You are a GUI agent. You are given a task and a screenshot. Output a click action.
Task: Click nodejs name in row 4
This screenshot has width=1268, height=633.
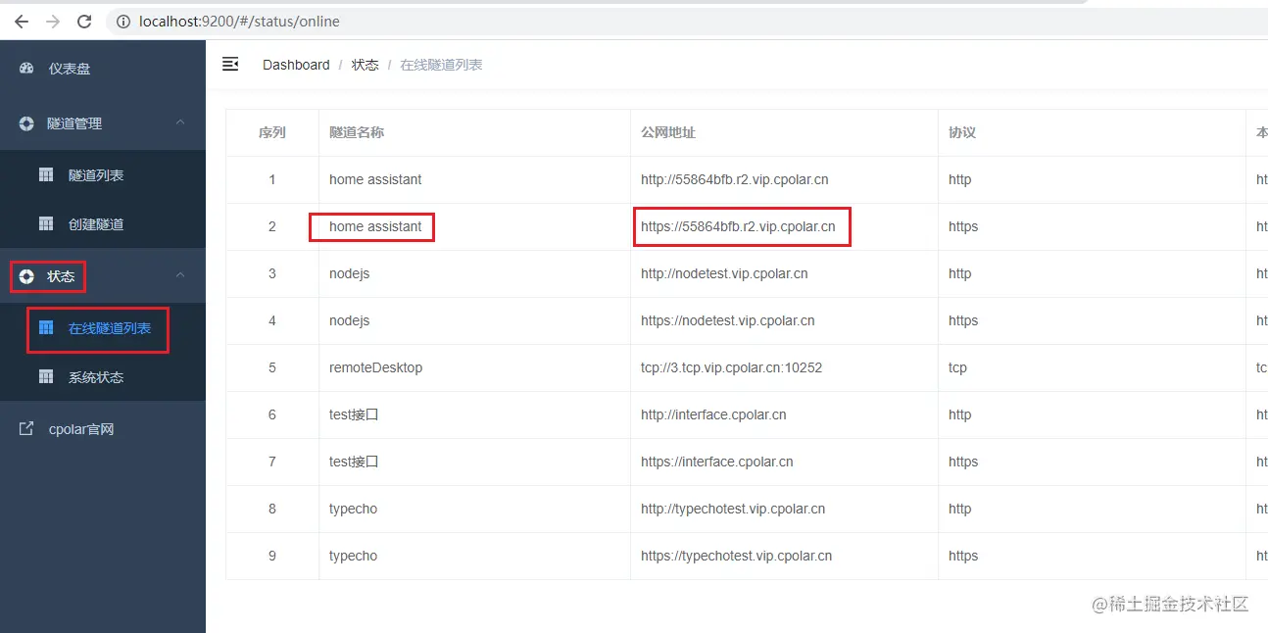click(349, 320)
